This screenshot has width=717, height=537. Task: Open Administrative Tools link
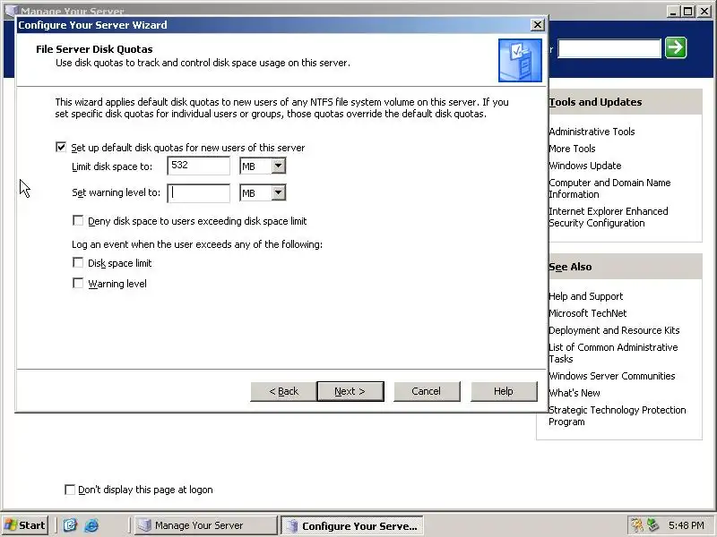point(592,132)
